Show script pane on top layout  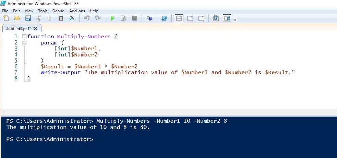[179, 18]
